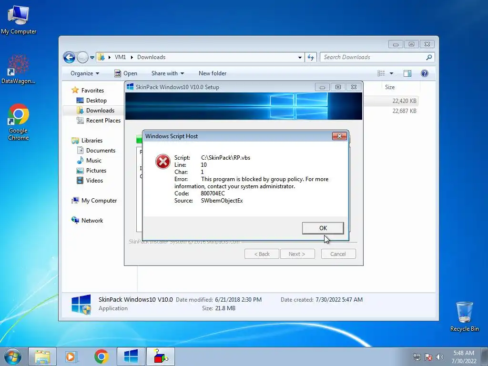Open the view options dropdown arrow
Screen dimensions: 488x366
392,73
